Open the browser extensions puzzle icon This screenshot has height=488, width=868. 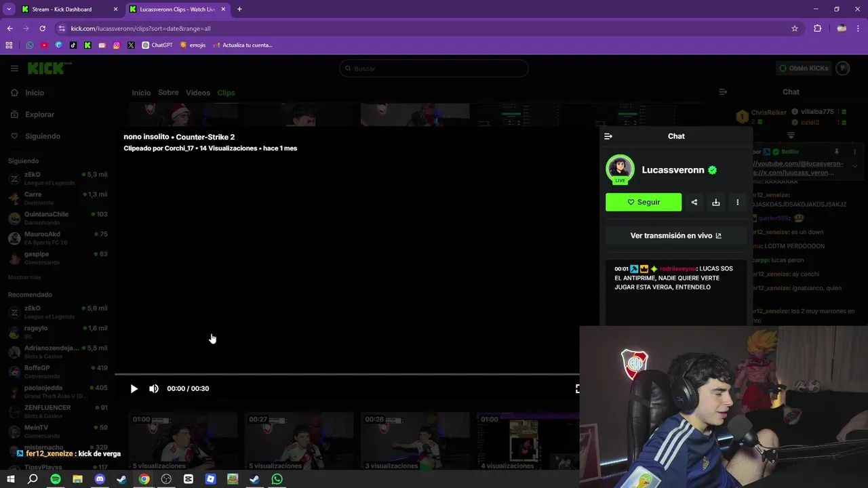[x=817, y=28]
